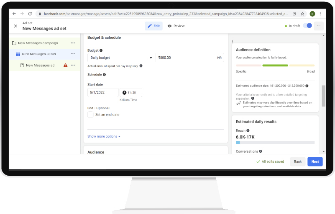Open ad set more options ellipsis in header
Image resolution: width=335 pixels, height=214 pixels.
(319, 26)
